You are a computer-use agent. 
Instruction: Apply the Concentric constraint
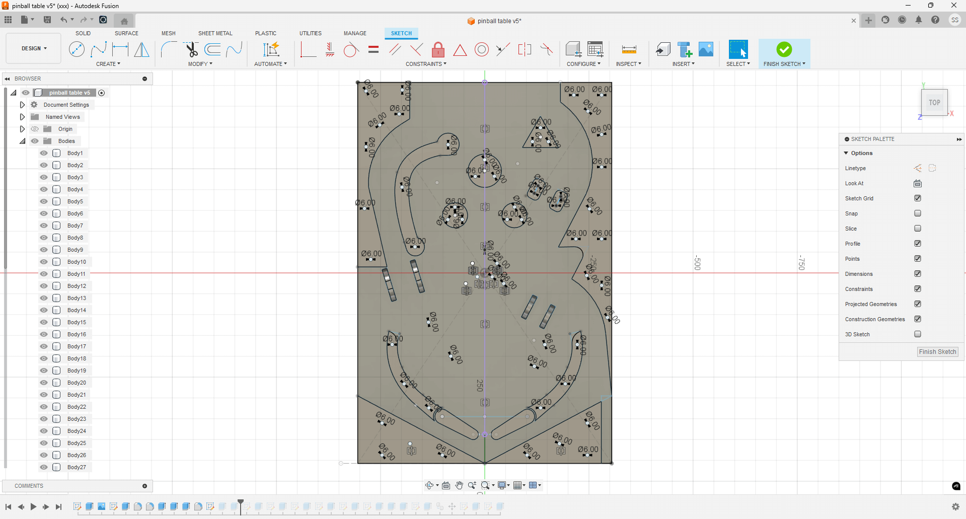[482, 49]
